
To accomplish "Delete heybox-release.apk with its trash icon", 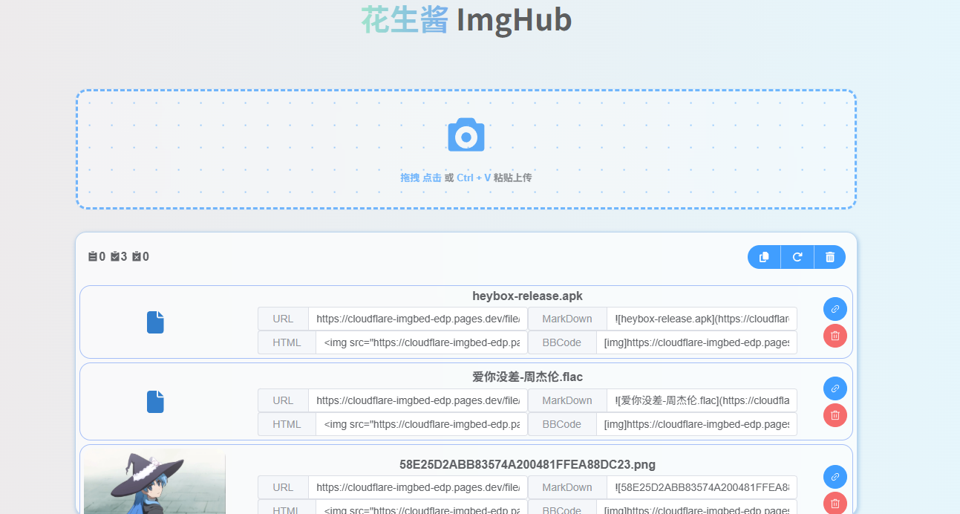I will pyautogui.click(x=835, y=336).
